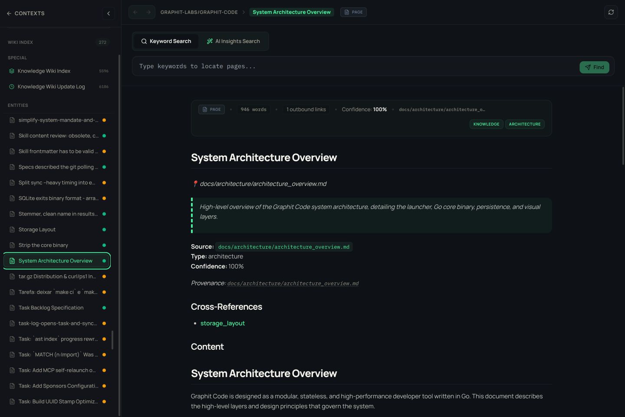Click document icon of Task Backlog Specification

[x=12, y=308]
